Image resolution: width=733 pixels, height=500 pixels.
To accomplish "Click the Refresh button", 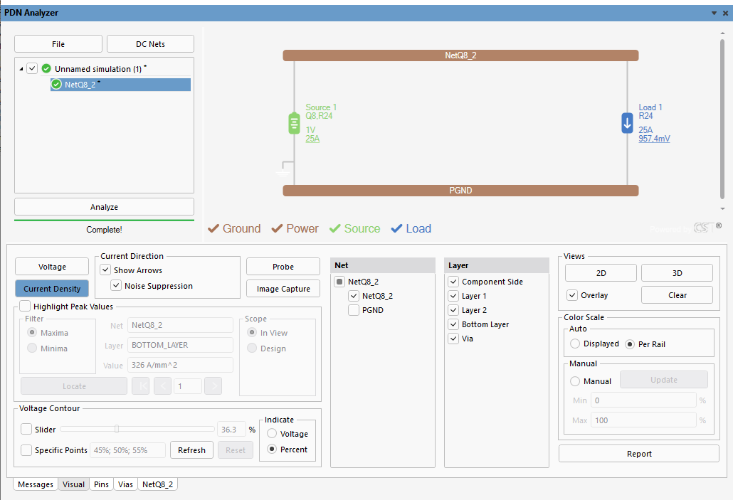I will pos(191,450).
